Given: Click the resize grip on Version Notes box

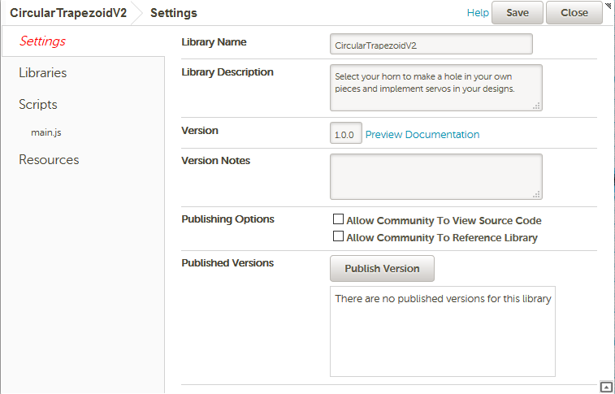Looking at the screenshot, I should [536, 194].
